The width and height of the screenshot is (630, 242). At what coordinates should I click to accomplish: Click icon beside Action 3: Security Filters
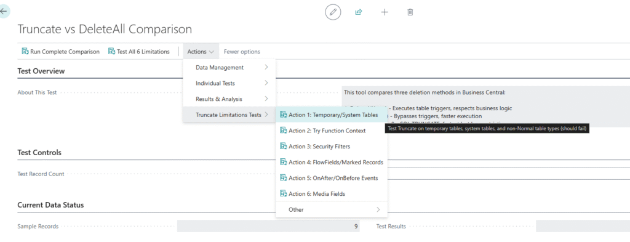pos(283,147)
